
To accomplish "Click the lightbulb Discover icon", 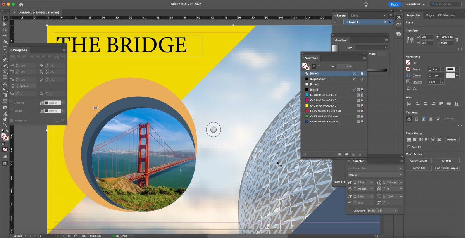I will 365,4.
